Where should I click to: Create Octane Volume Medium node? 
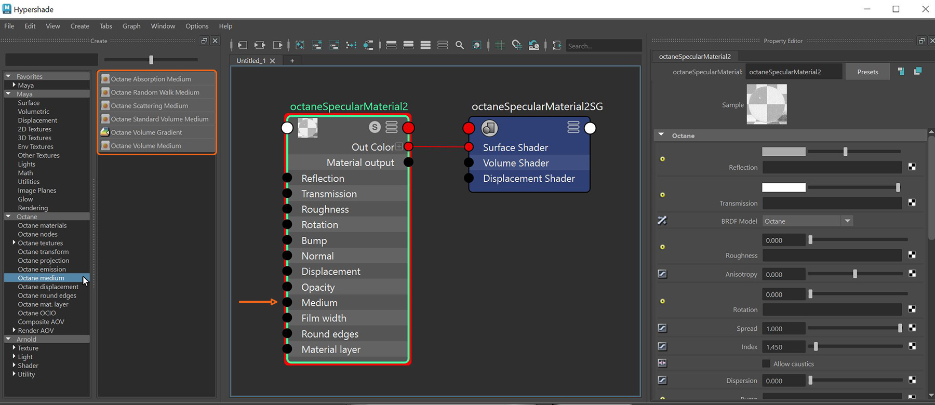157,146
